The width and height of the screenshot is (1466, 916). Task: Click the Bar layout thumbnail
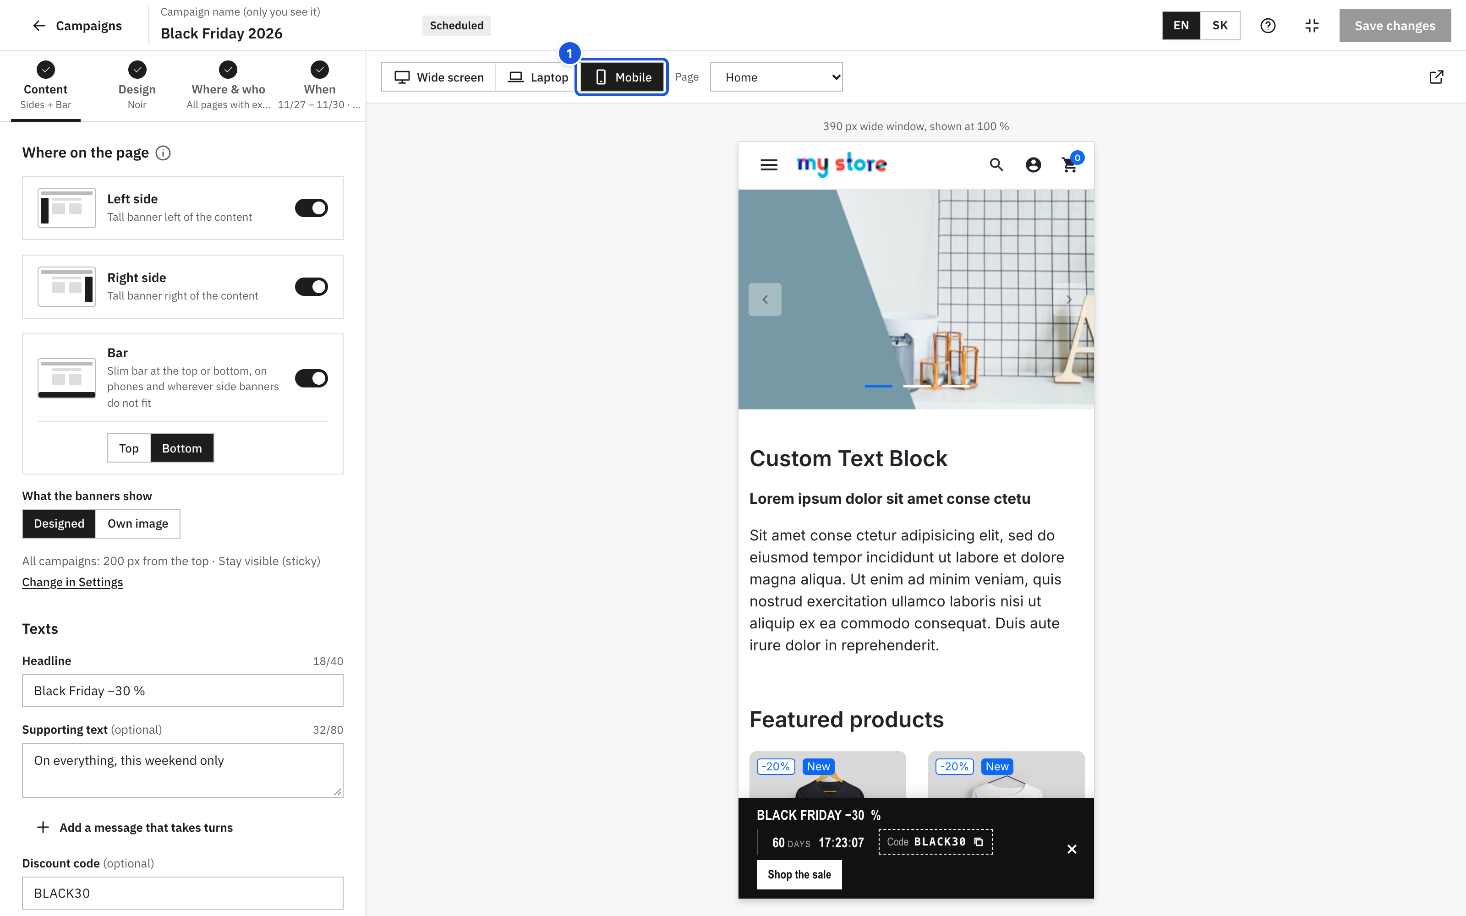66,378
